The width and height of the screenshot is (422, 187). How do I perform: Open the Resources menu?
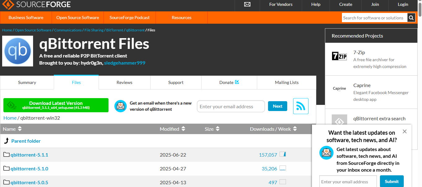point(181,18)
